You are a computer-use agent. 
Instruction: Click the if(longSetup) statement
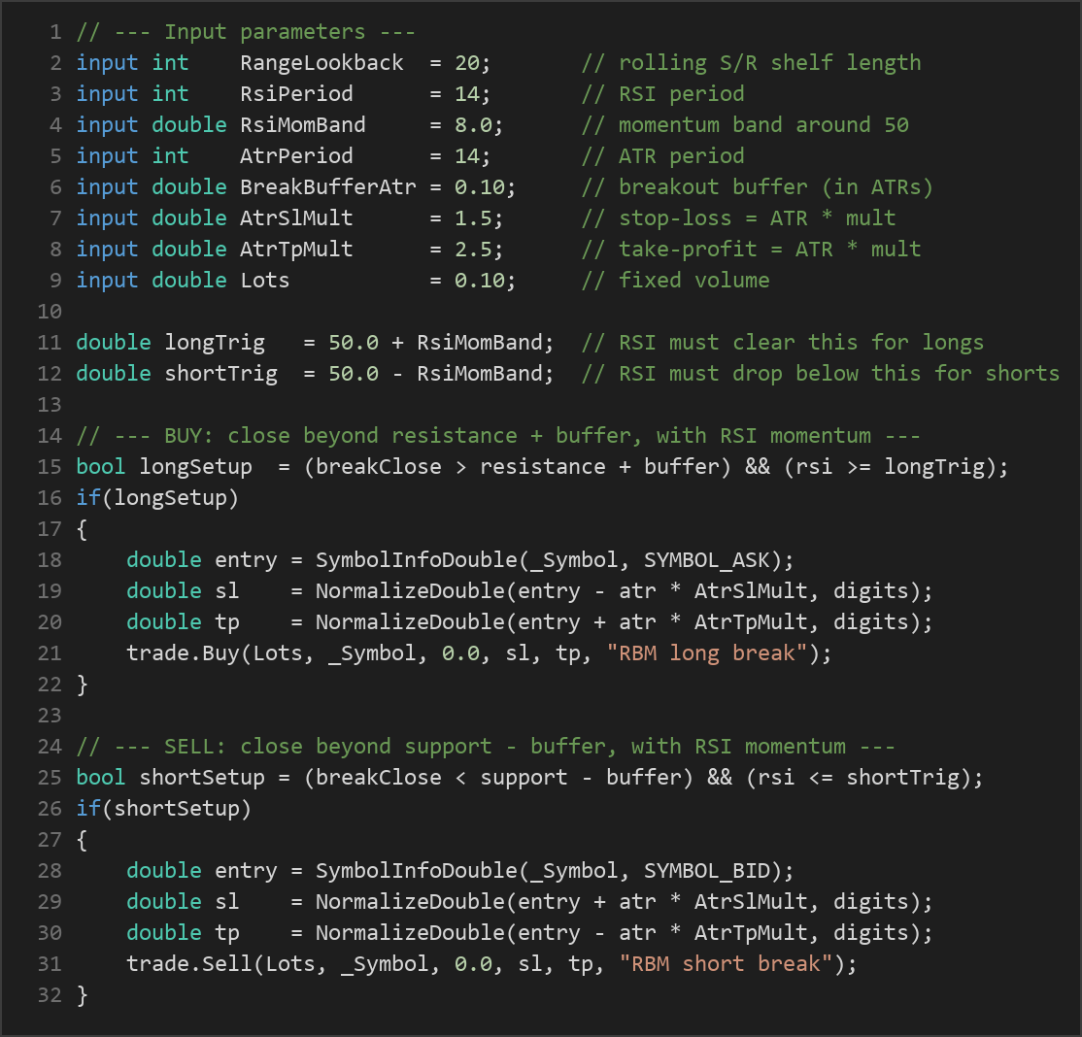point(157,498)
